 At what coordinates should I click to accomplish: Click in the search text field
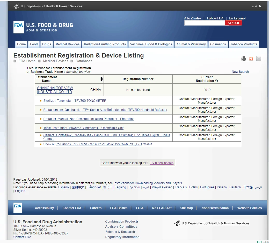[205, 23]
